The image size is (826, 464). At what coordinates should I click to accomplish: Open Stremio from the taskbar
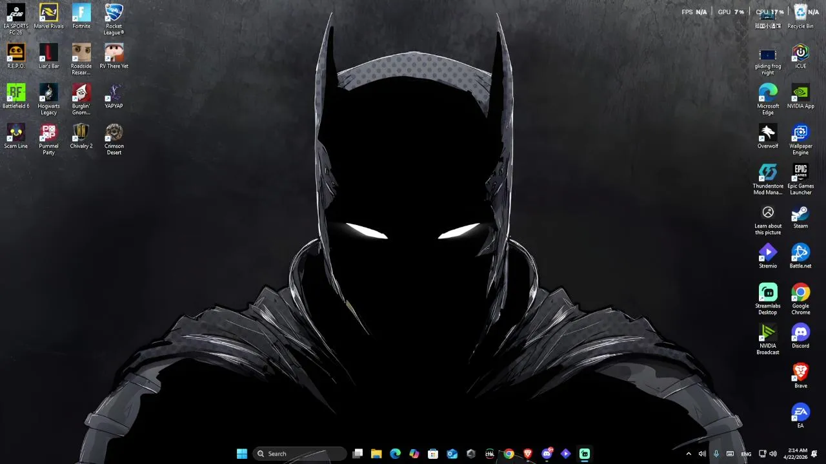coord(565,454)
